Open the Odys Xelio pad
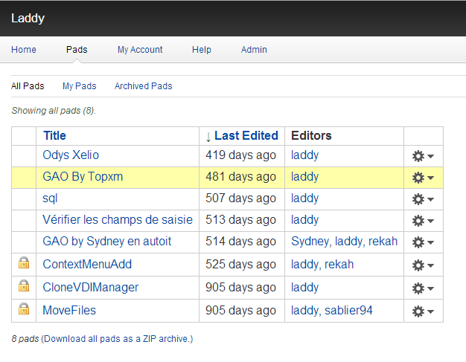 point(71,155)
